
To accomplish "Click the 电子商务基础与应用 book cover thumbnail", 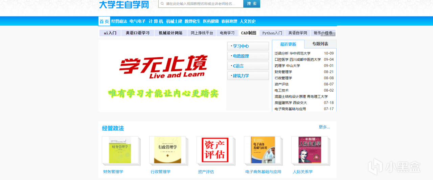I will 263,150.
